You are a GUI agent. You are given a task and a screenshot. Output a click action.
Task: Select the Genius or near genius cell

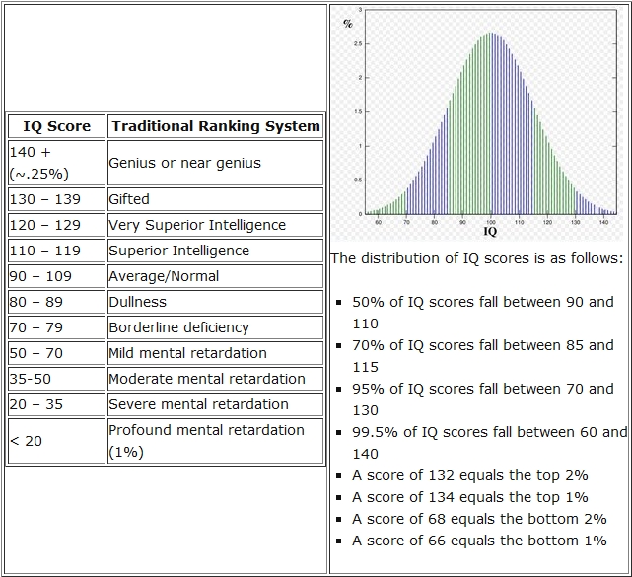(216, 163)
